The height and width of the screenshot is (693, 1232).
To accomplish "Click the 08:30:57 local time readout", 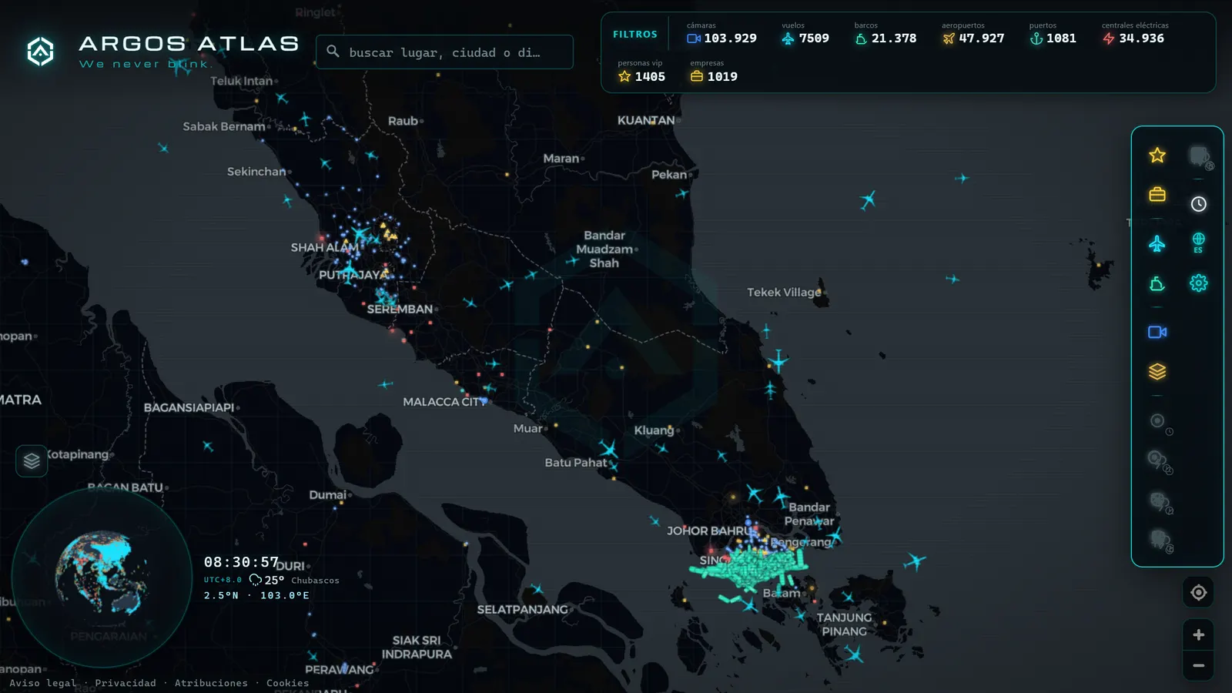I will [x=241, y=562].
